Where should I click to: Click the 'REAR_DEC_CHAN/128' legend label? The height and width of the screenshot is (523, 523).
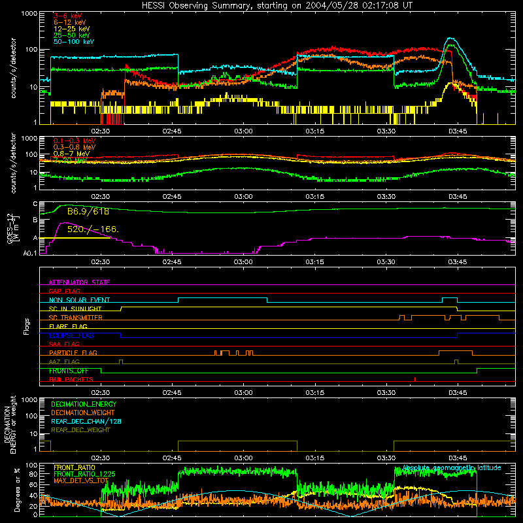86,421
